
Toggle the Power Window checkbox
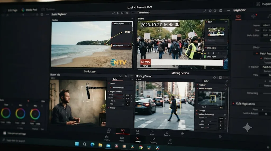coord(111,88)
